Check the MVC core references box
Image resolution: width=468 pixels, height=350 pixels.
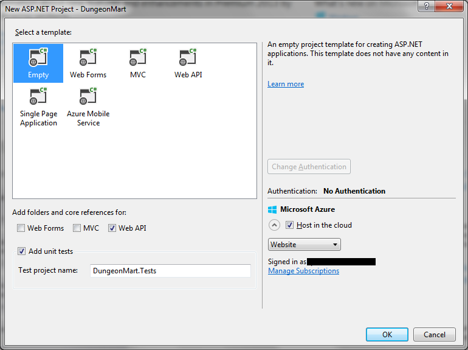click(x=77, y=228)
